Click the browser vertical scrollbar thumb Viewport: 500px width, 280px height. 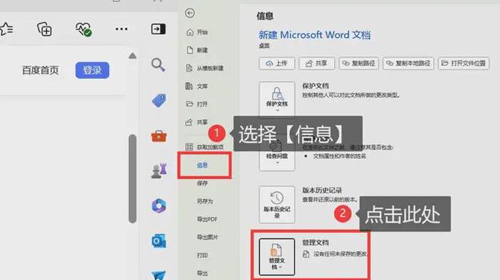point(133,179)
